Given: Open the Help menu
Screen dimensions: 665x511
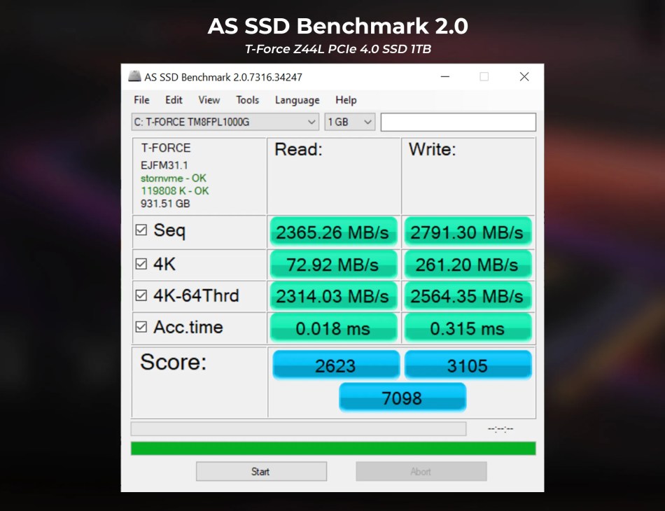Looking at the screenshot, I should pyautogui.click(x=346, y=100).
